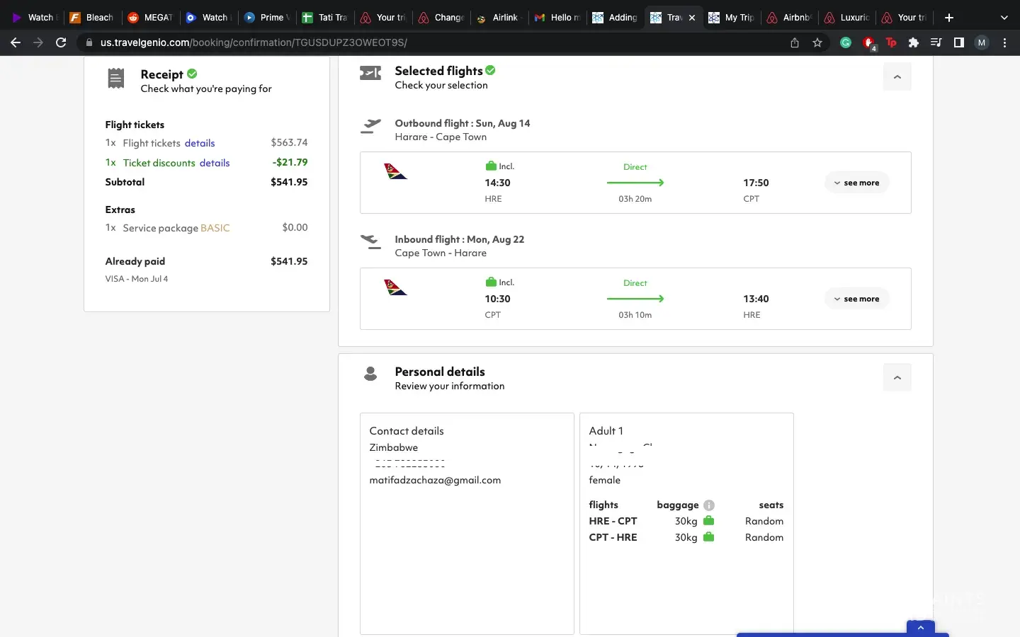Open Ticket discounts details link

tap(215, 163)
